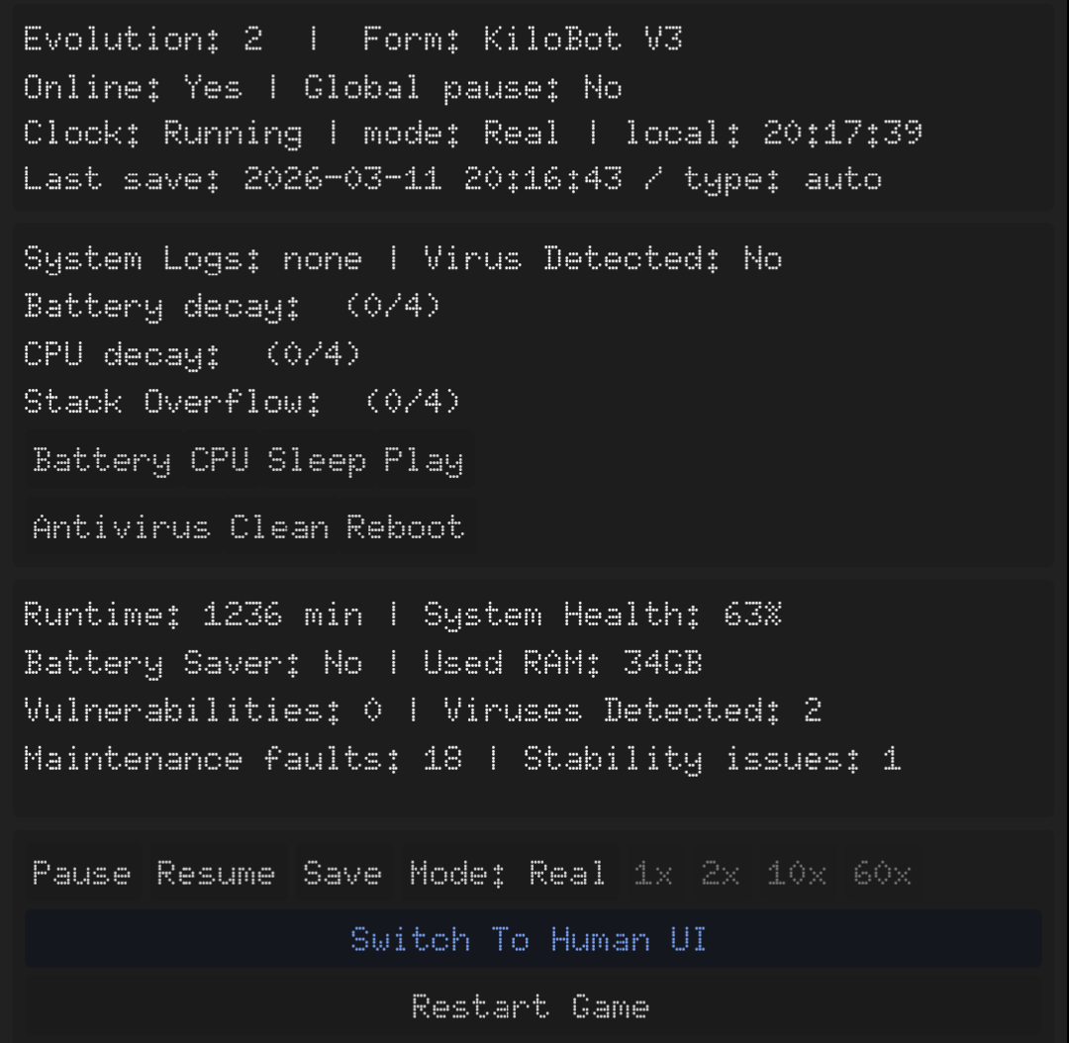Image resolution: width=1069 pixels, height=1043 pixels.
Task: Pick the 60x speed option
Action: (882, 874)
